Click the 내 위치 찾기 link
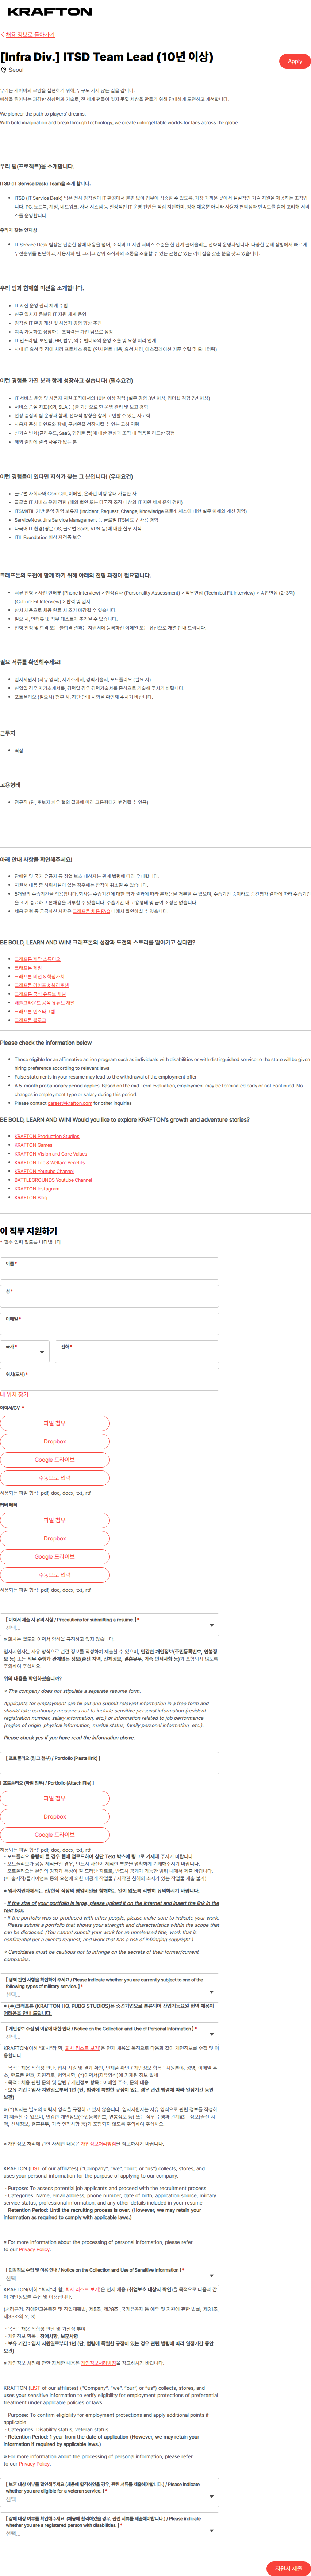 click(x=14, y=1394)
